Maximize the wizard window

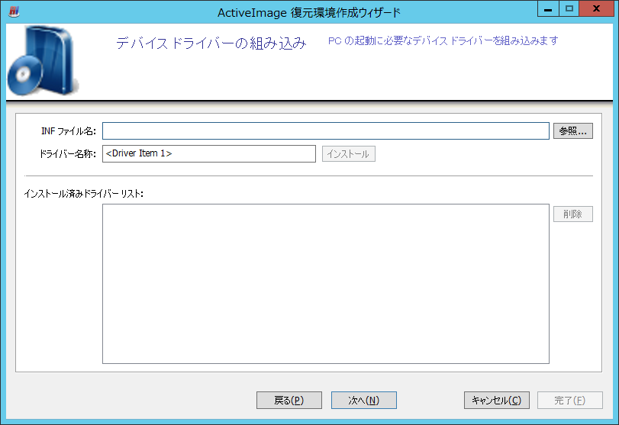click(569, 8)
